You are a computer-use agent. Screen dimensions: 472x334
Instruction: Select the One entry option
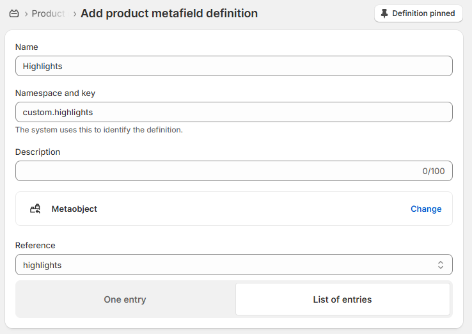[x=125, y=299]
